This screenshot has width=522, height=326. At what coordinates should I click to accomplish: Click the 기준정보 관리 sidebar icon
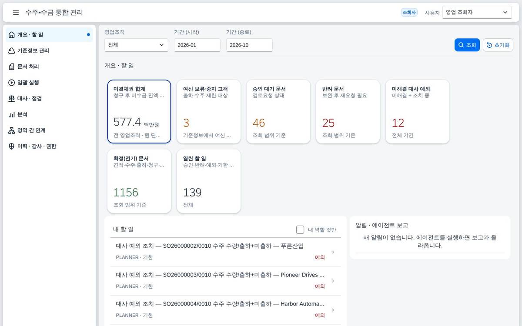[x=12, y=51]
